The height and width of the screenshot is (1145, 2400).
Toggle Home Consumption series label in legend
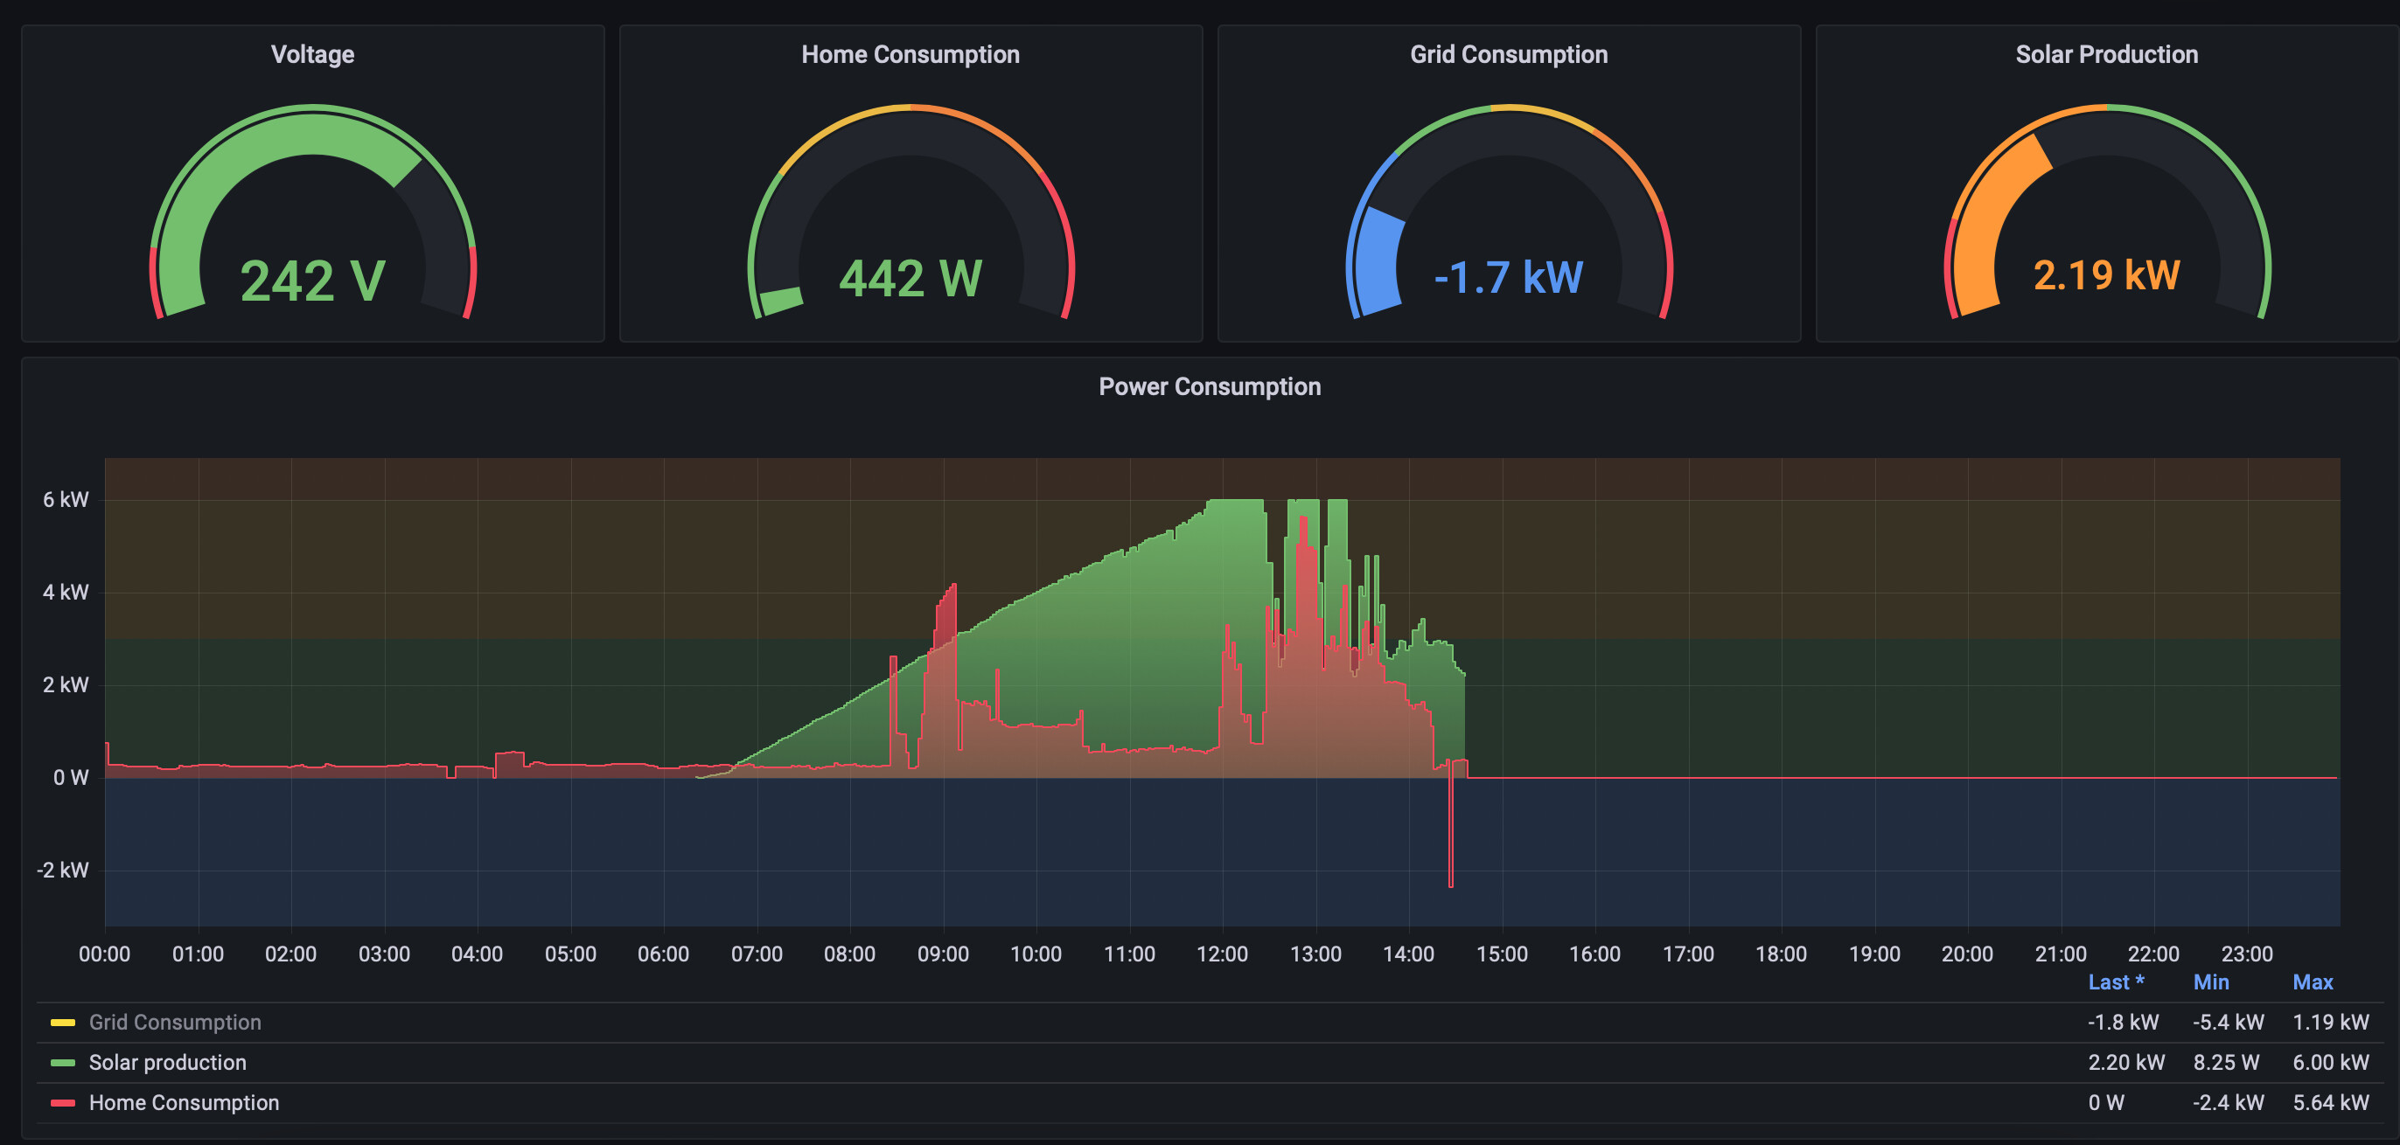coord(184,1102)
